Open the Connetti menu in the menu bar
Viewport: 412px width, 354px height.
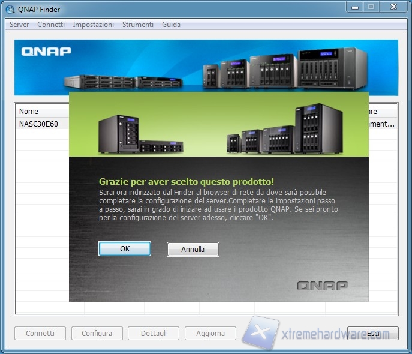(x=51, y=25)
